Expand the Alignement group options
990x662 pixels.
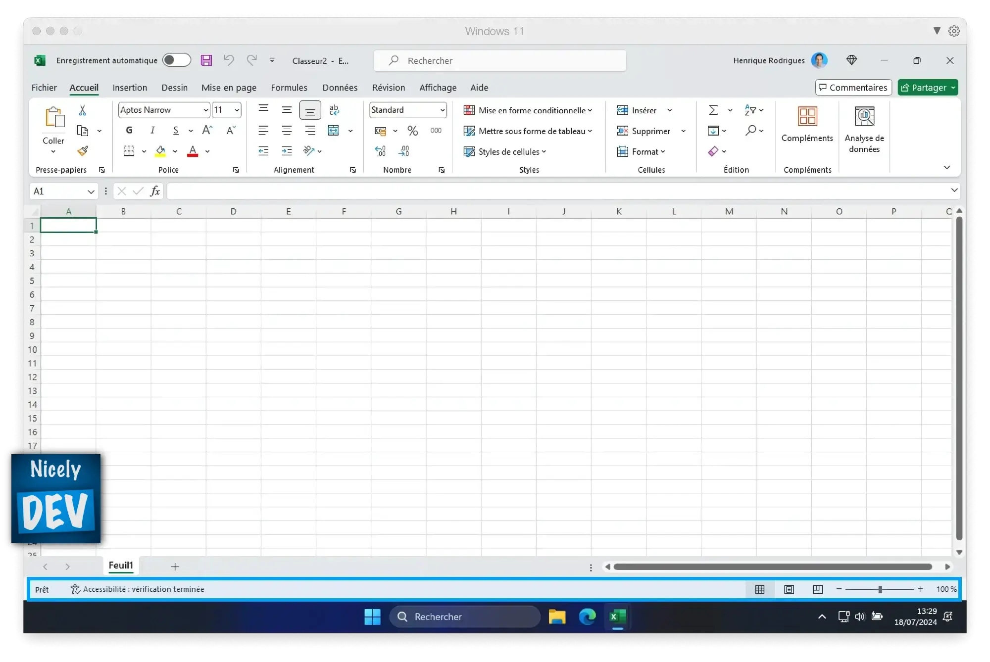point(353,170)
